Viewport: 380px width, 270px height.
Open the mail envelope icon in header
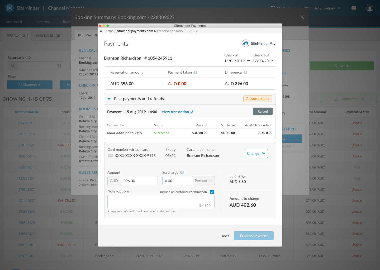(354, 8)
